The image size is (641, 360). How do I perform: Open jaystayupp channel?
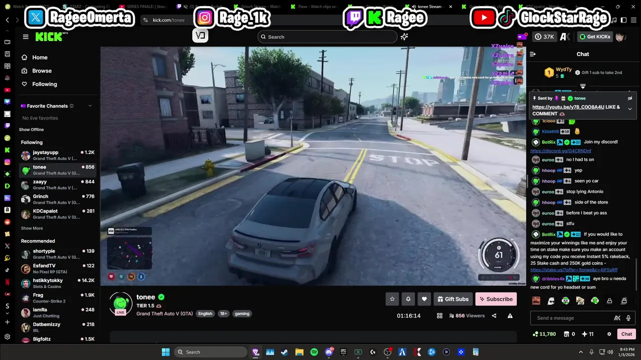(58, 155)
